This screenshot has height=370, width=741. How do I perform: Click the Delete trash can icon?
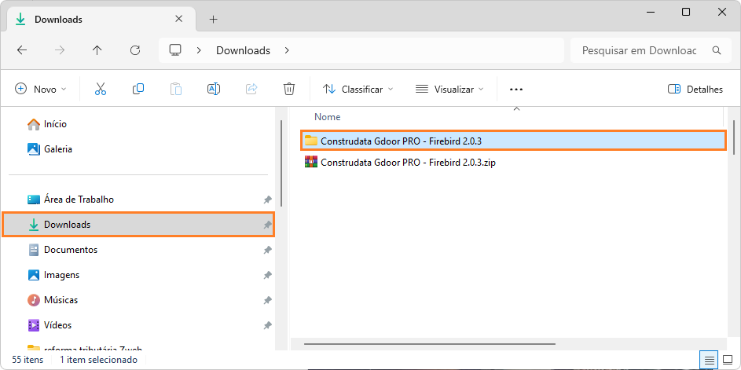289,89
